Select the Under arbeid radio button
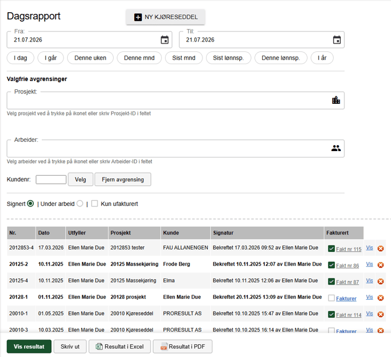Viewport: 391px width, 357px height. pyautogui.click(x=80, y=204)
